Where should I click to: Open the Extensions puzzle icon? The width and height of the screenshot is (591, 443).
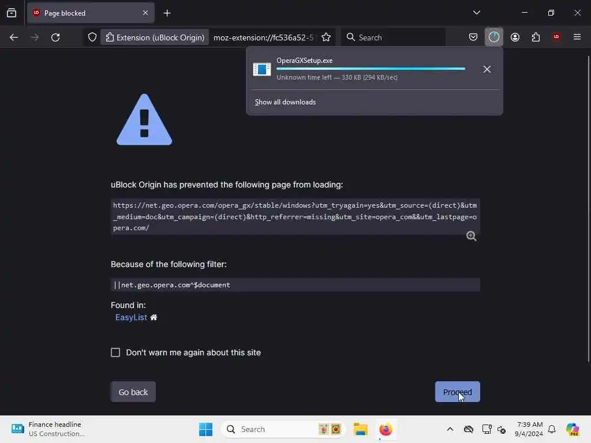536,37
